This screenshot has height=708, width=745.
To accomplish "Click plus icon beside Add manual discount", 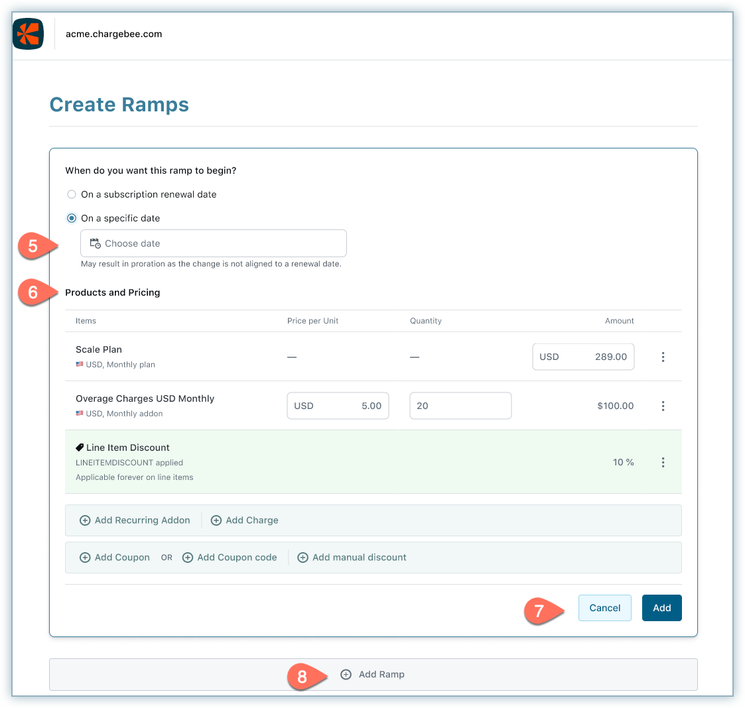I will click(x=303, y=558).
